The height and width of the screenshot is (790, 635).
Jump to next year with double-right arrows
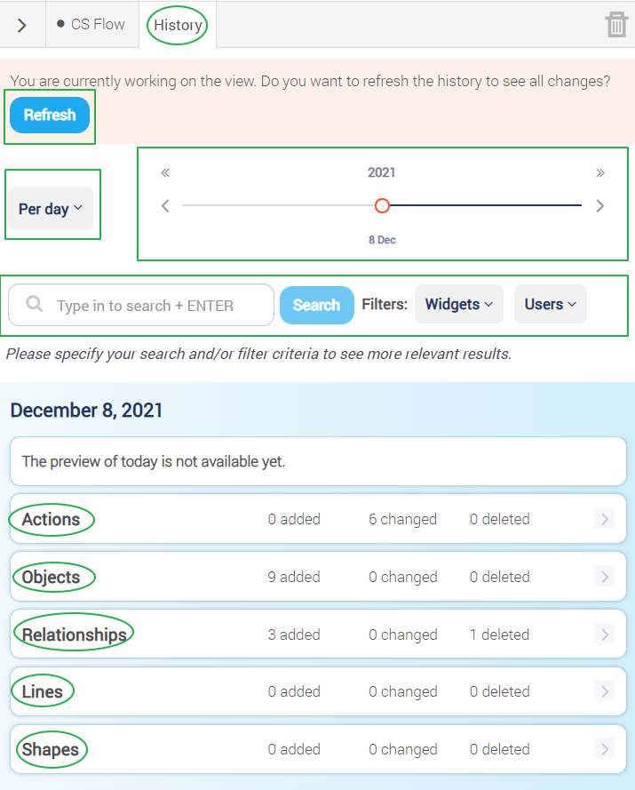click(599, 172)
